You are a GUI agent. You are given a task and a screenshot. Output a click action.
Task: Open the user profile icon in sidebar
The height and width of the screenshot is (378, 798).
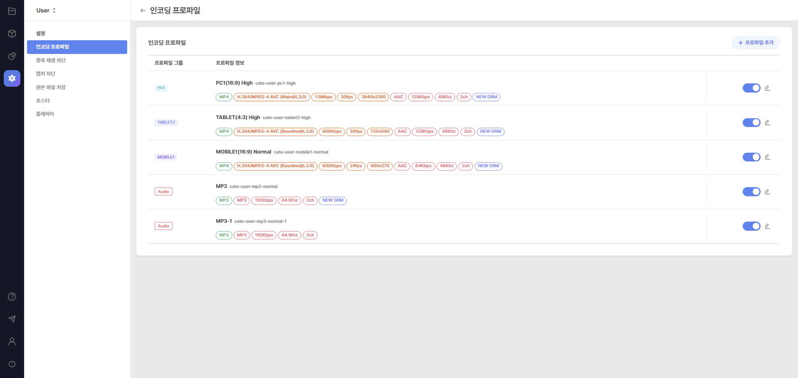click(x=12, y=341)
